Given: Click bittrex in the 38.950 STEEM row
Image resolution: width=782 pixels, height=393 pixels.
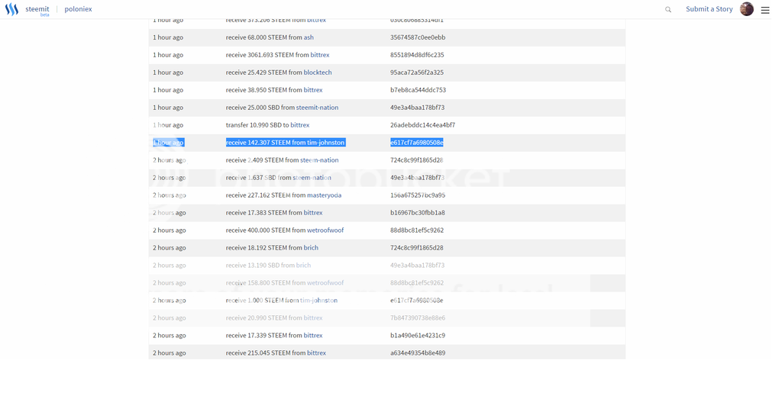Looking at the screenshot, I should (313, 90).
